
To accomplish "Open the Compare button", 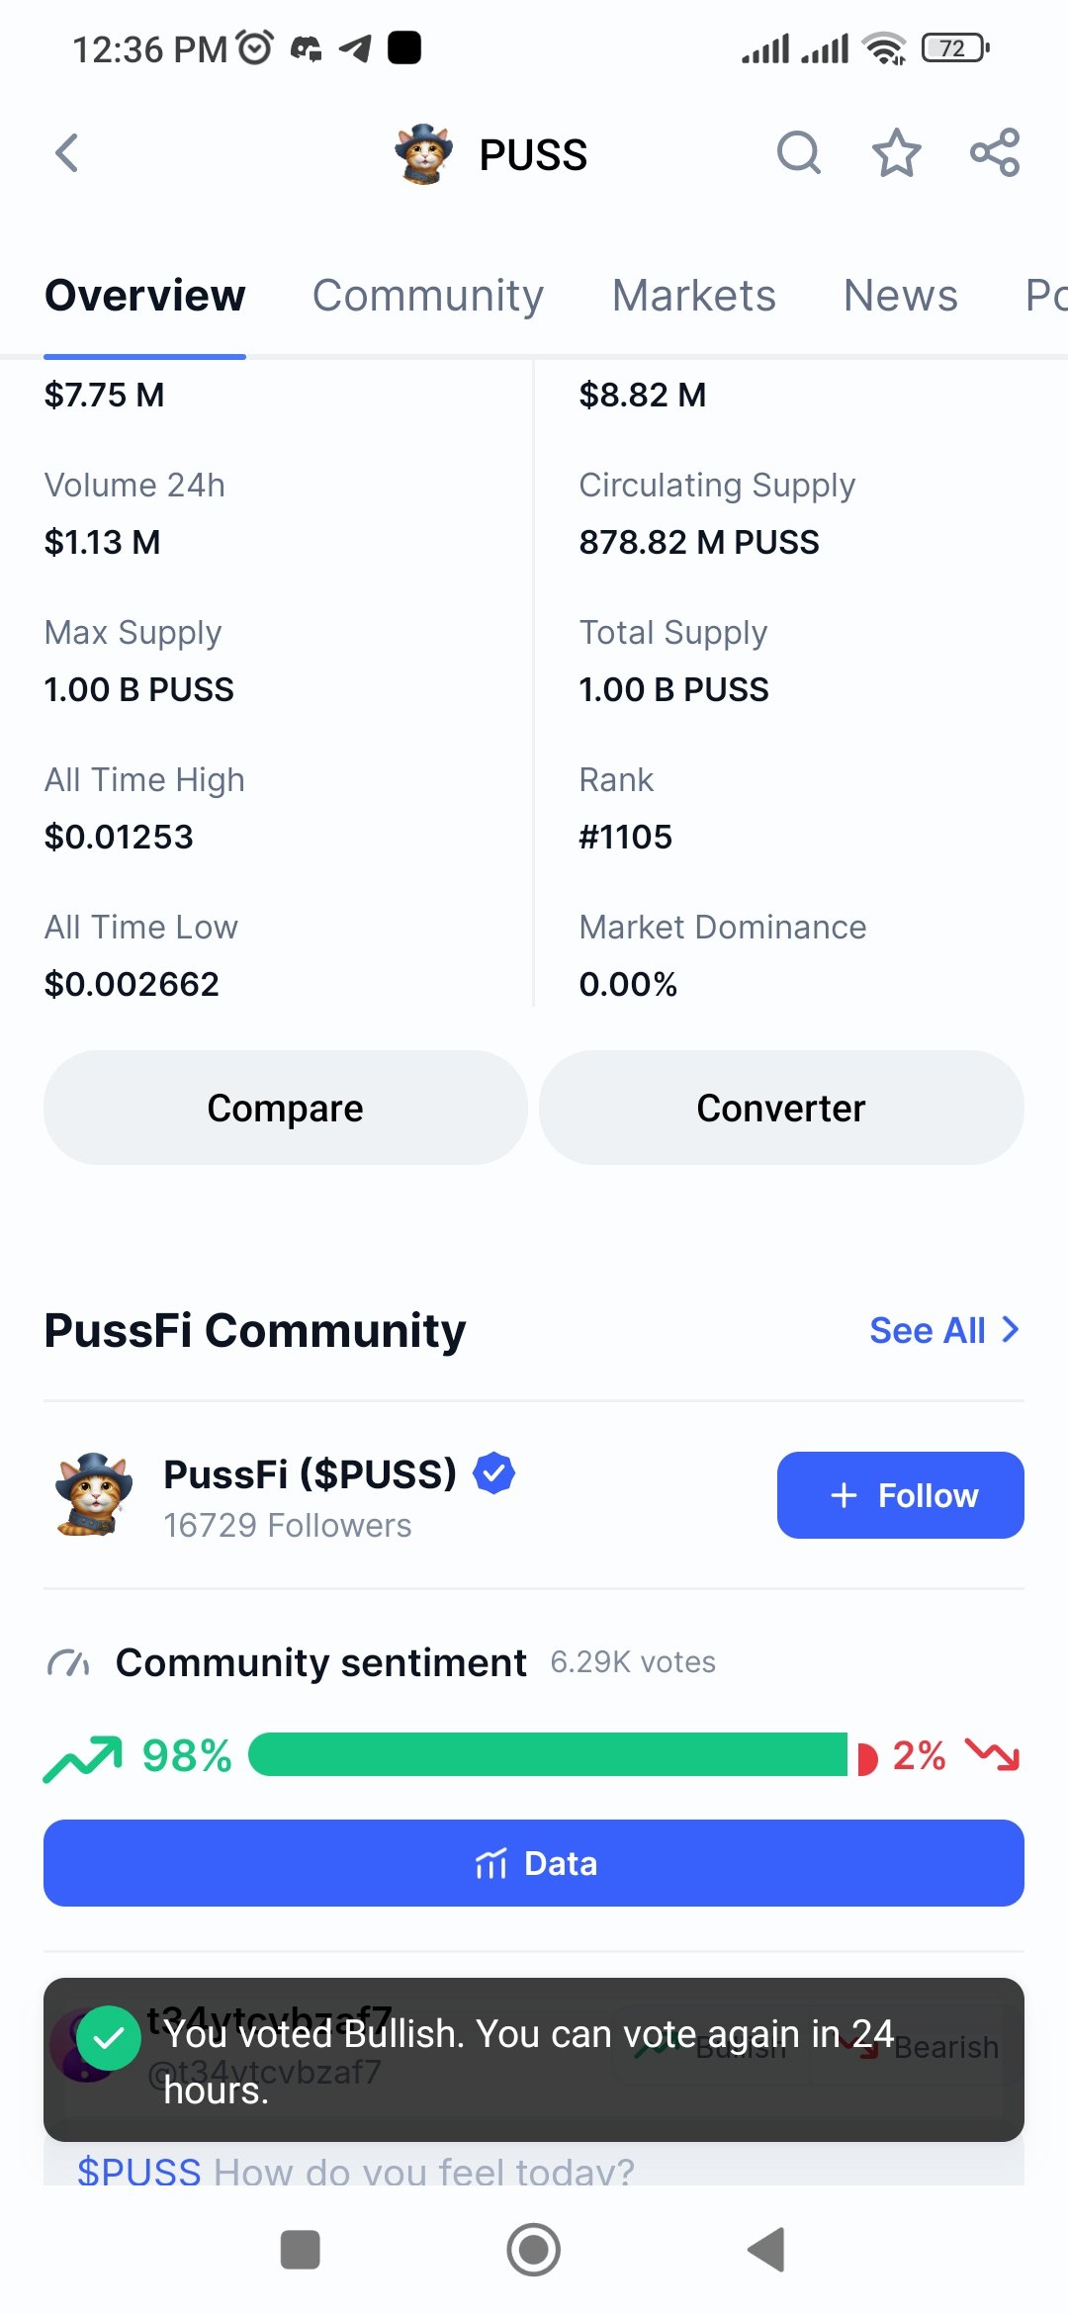I will (x=286, y=1108).
